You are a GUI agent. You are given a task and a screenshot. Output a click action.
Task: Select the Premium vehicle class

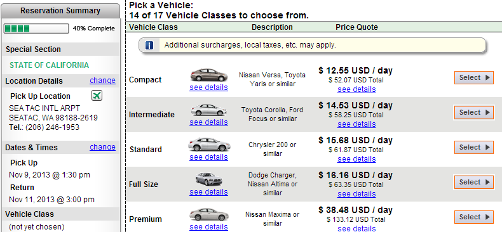[x=474, y=217]
